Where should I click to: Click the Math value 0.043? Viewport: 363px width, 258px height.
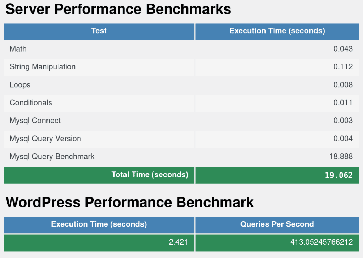[343, 49]
